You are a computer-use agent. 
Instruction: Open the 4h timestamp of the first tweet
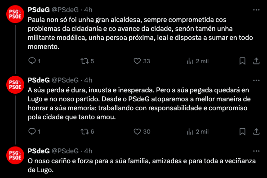88,10
